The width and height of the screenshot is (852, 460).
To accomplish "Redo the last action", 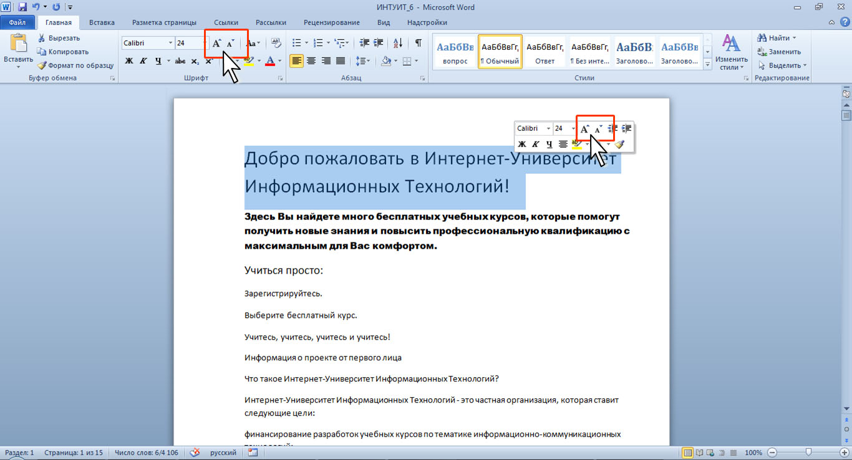I will [x=56, y=7].
